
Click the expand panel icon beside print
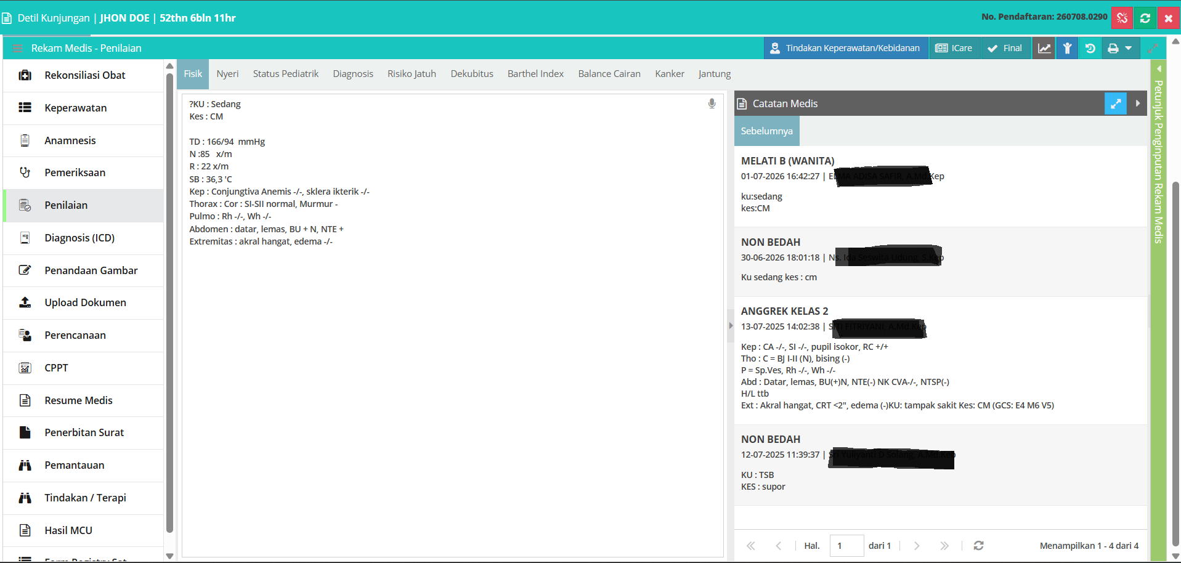(x=1153, y=48)
